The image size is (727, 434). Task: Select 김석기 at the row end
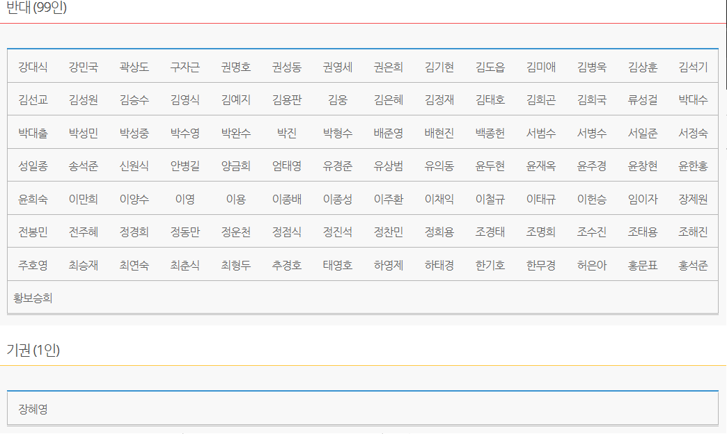(693, 67)
